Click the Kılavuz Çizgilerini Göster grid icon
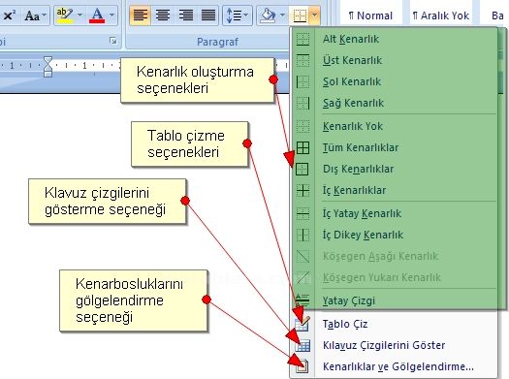This screenshot has height=379, width=509. click(302, 346)
